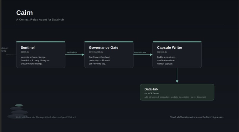Click the "update_description" function name
The image size is (239, 132).
(180, 97)
